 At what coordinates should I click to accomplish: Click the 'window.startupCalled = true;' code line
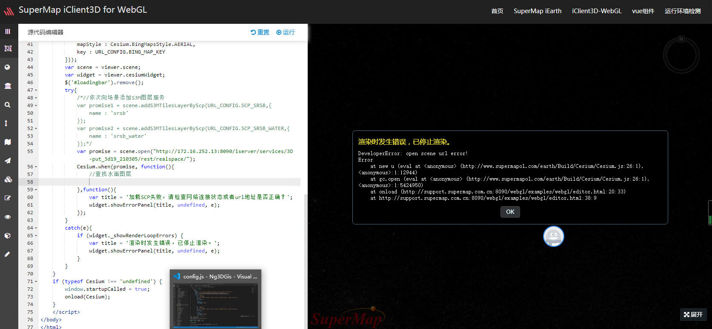pyautogui.click(x=107, y=289)
